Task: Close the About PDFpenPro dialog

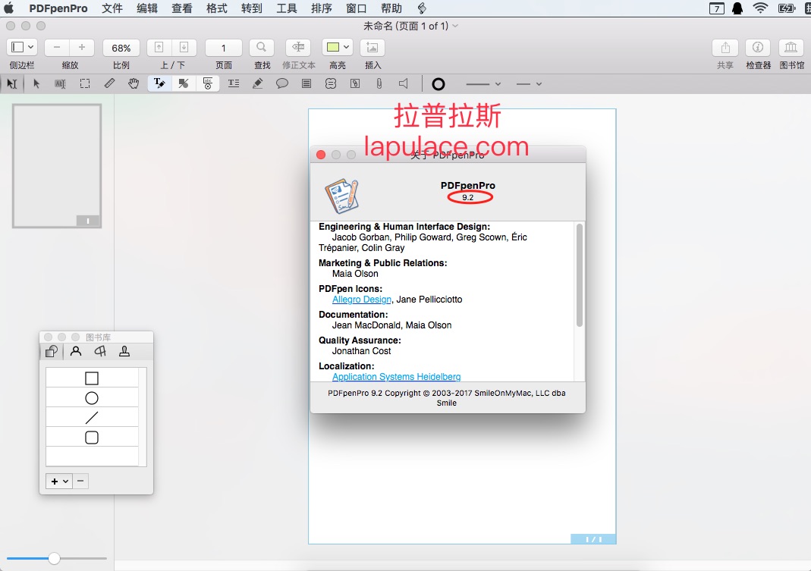Action: tap(321, 155)
